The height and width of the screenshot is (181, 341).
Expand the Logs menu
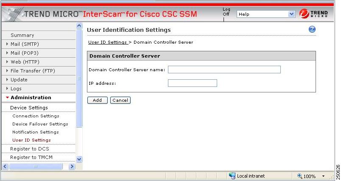click(16, 89)
